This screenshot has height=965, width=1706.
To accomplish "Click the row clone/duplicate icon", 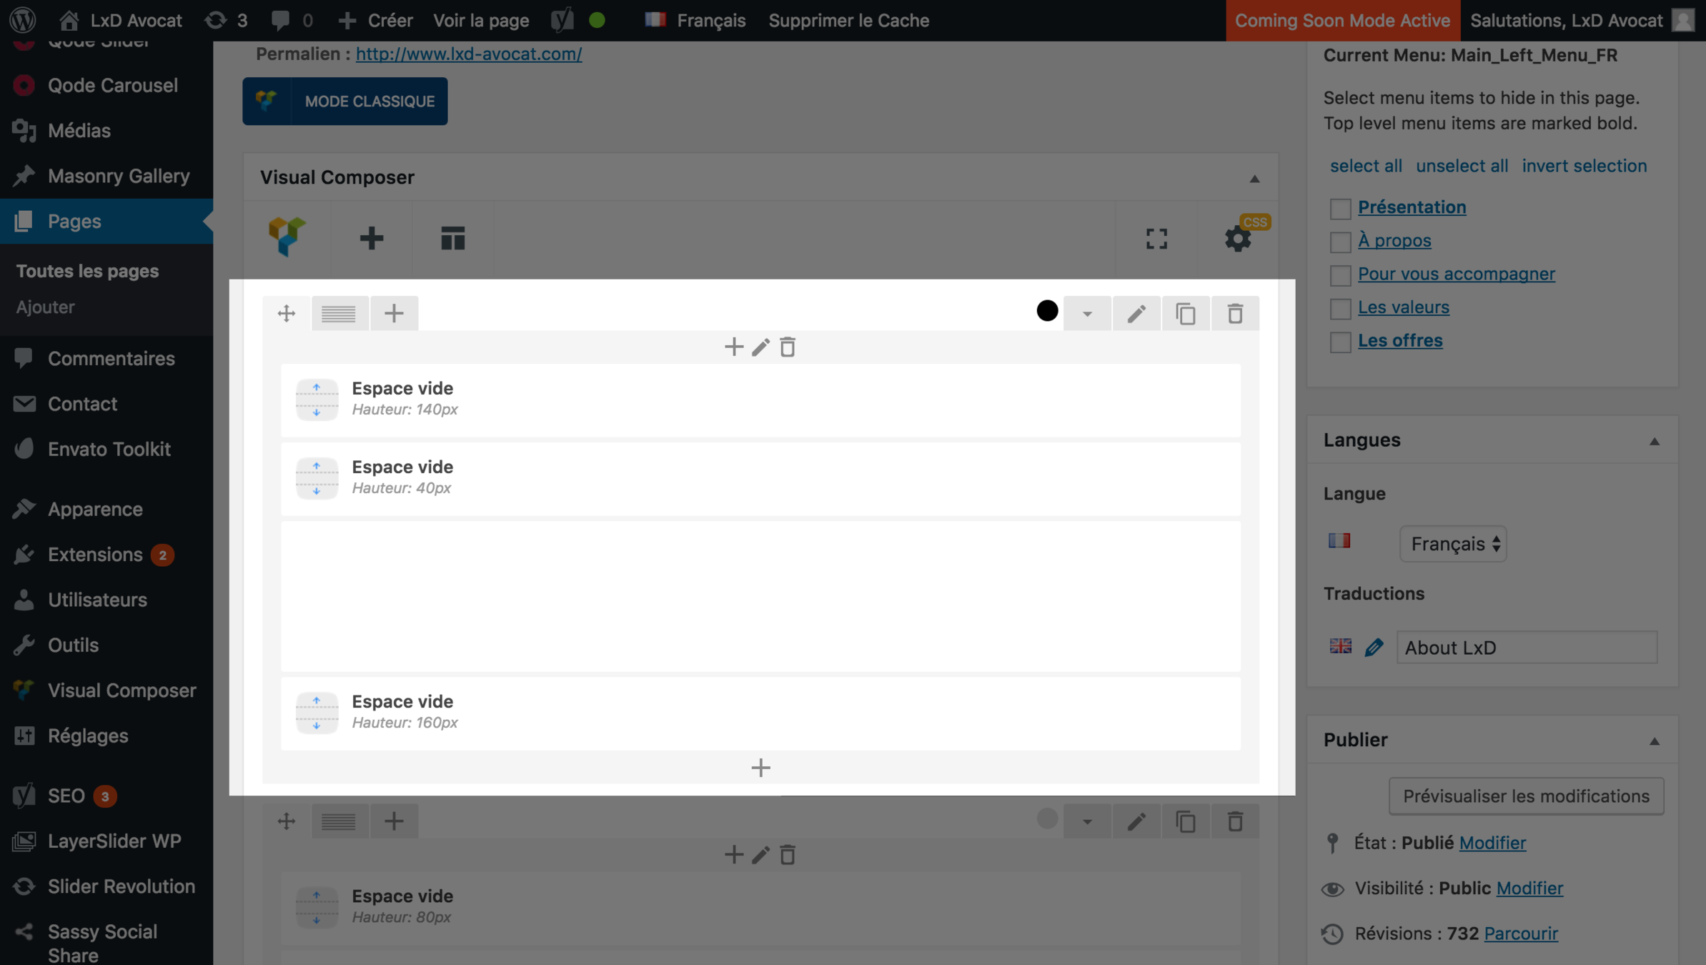I will point(1185,313).
